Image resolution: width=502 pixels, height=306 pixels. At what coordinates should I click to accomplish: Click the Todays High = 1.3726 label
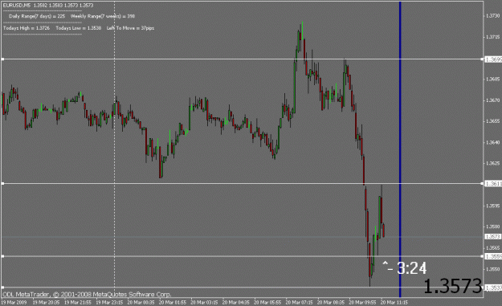tap(27, 28)
